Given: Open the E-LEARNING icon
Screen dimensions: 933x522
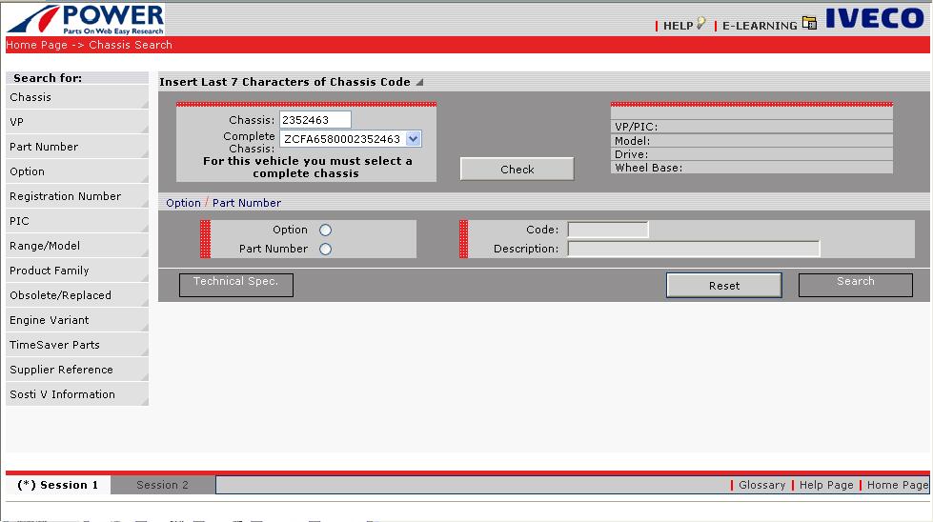Looking at the screenshot, I should [x=809, y=23].
